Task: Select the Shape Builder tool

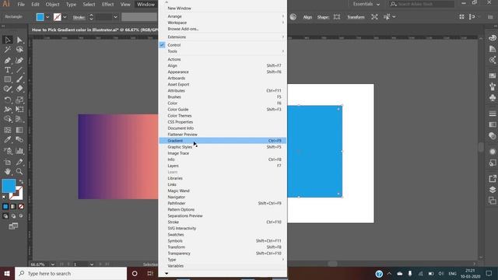Action: click(7, 119)
